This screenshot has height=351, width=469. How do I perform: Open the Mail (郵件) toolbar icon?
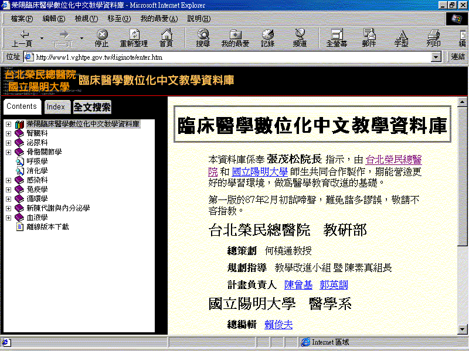pyautogui.click(x=369, y=38)
